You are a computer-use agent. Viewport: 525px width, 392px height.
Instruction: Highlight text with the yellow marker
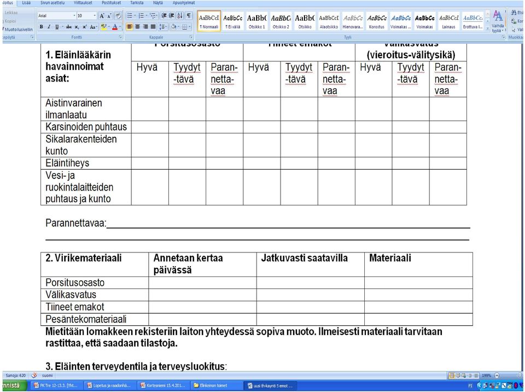(x=103, y=27)
